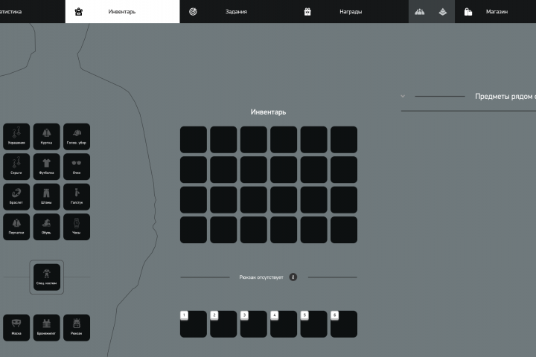
Task: Collapse the Предметы рядом section chevron
Action: [403, 97]
